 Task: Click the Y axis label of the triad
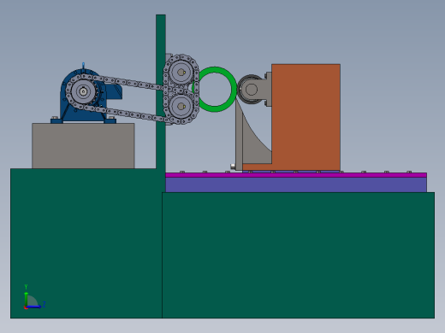[26, 287]
